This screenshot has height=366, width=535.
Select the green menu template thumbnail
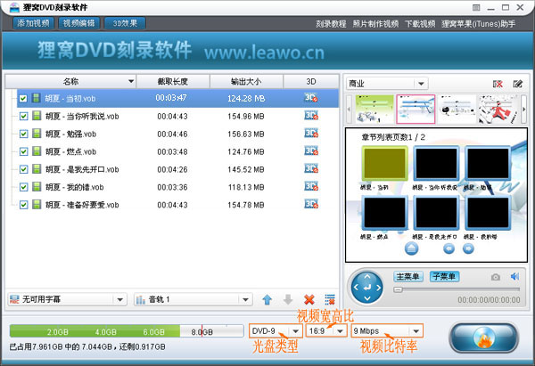point(374,109)
